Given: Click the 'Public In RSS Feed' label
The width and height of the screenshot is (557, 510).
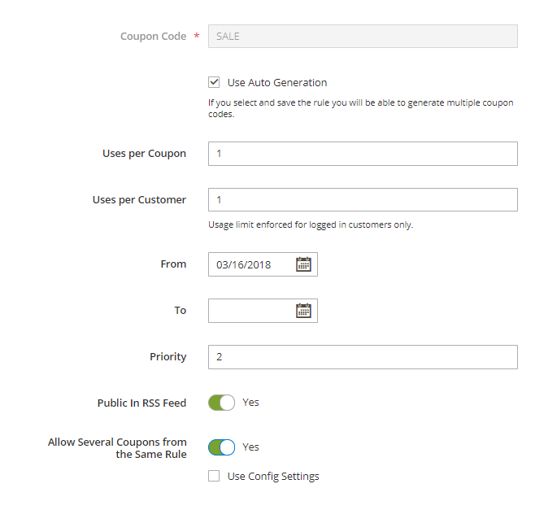Looking at the screenshot, I should tap(141, 403).
